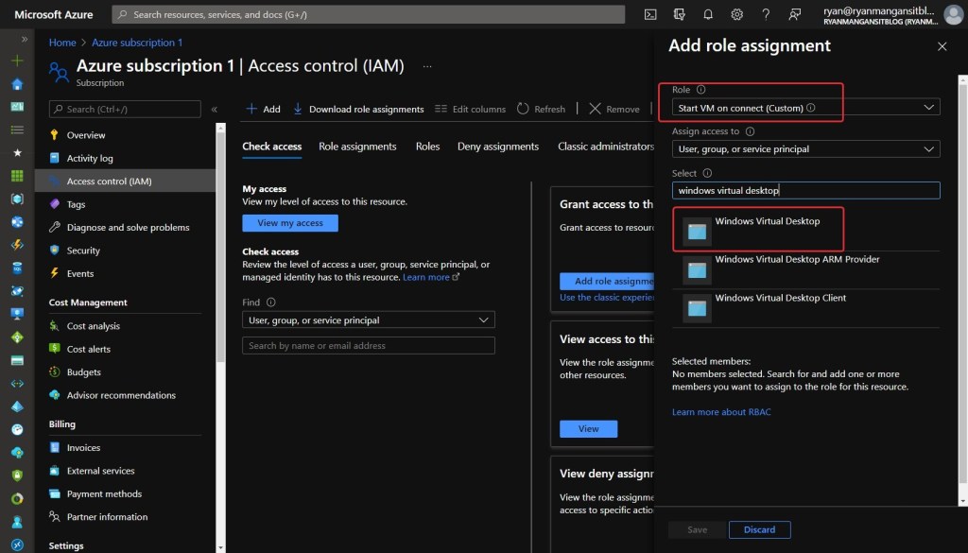Screen dimensions: 968x553
Task: Switch to the Roles tab
Action: [428, 147]
